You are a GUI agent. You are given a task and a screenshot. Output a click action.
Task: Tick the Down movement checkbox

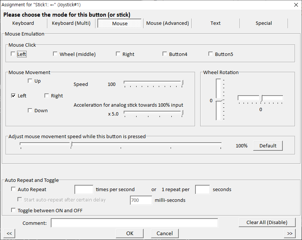point(30,110)
